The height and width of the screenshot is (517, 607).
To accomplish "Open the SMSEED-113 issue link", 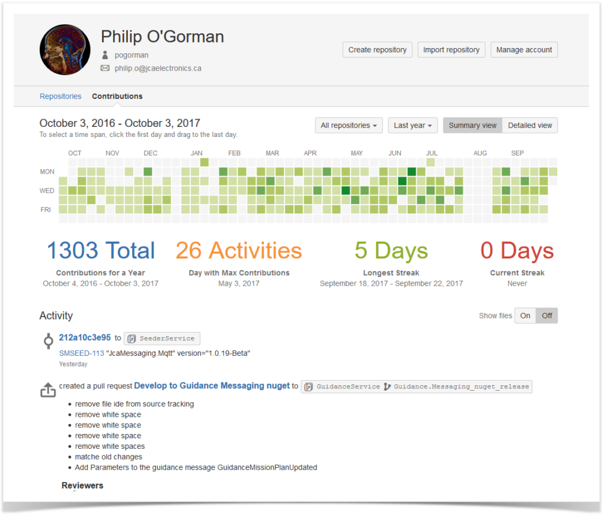I will (x=81, y=353).
